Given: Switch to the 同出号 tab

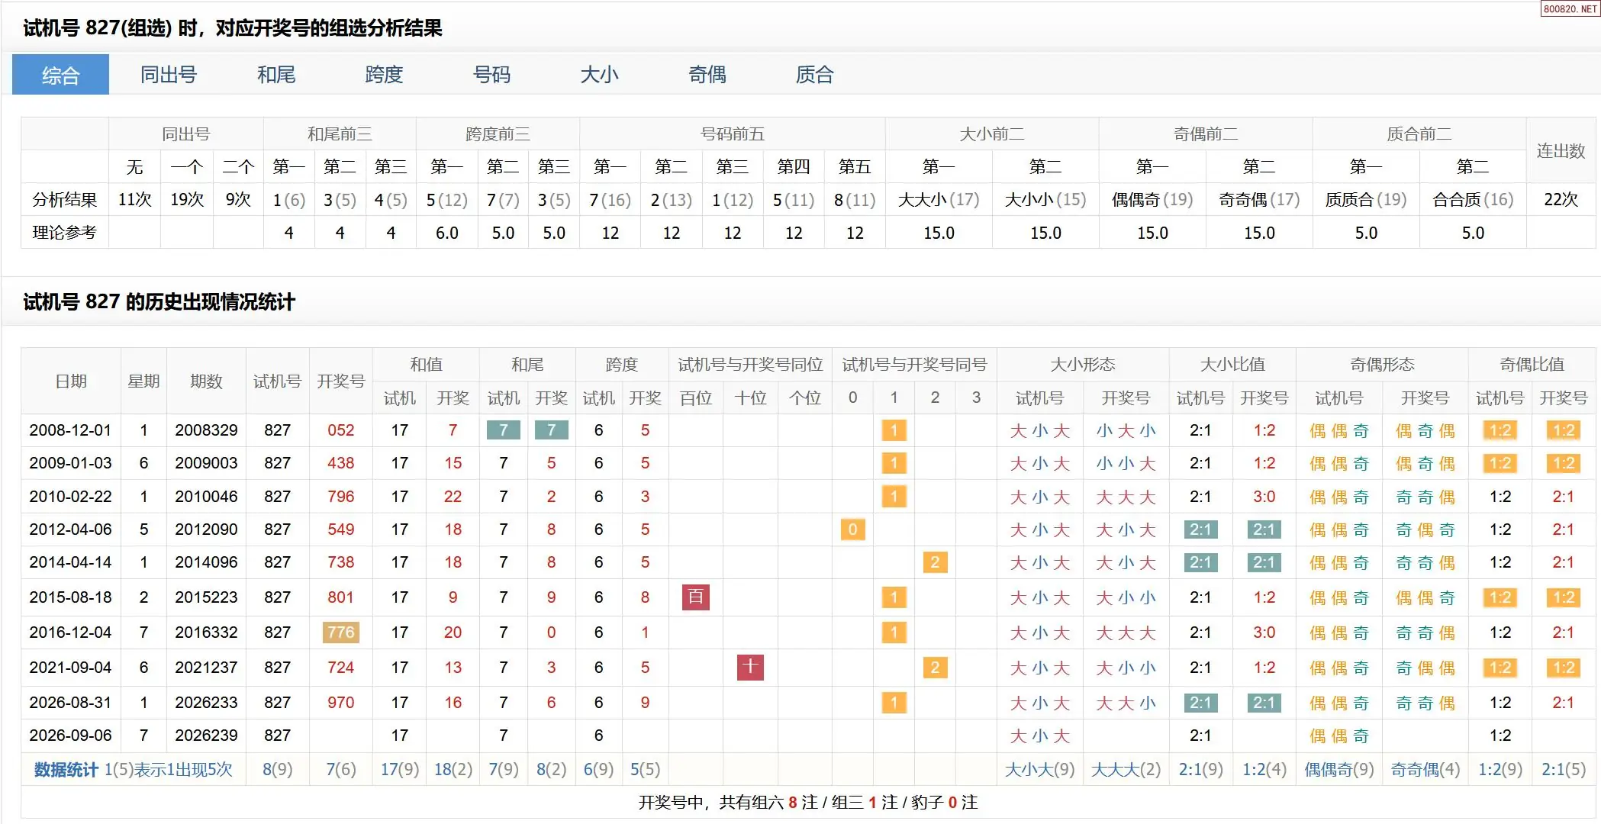Looking at the screenshot, I should click(x=169, y=75).
